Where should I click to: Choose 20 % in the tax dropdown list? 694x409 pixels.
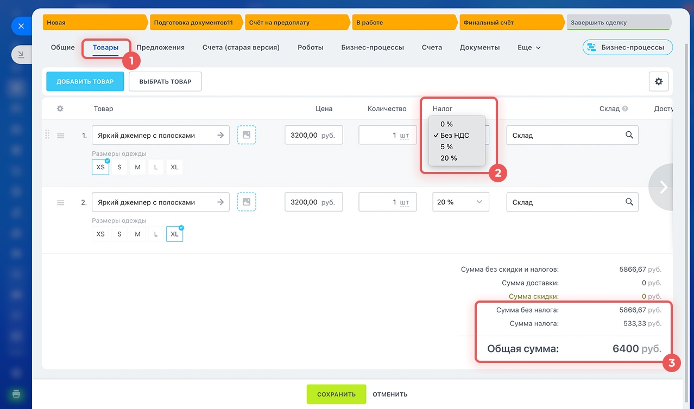point(449,158)
